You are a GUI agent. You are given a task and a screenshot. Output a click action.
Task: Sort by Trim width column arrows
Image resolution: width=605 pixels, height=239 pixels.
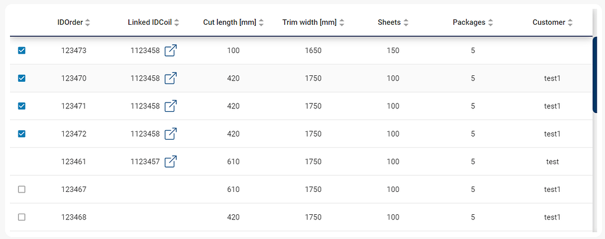coord(341,22)
